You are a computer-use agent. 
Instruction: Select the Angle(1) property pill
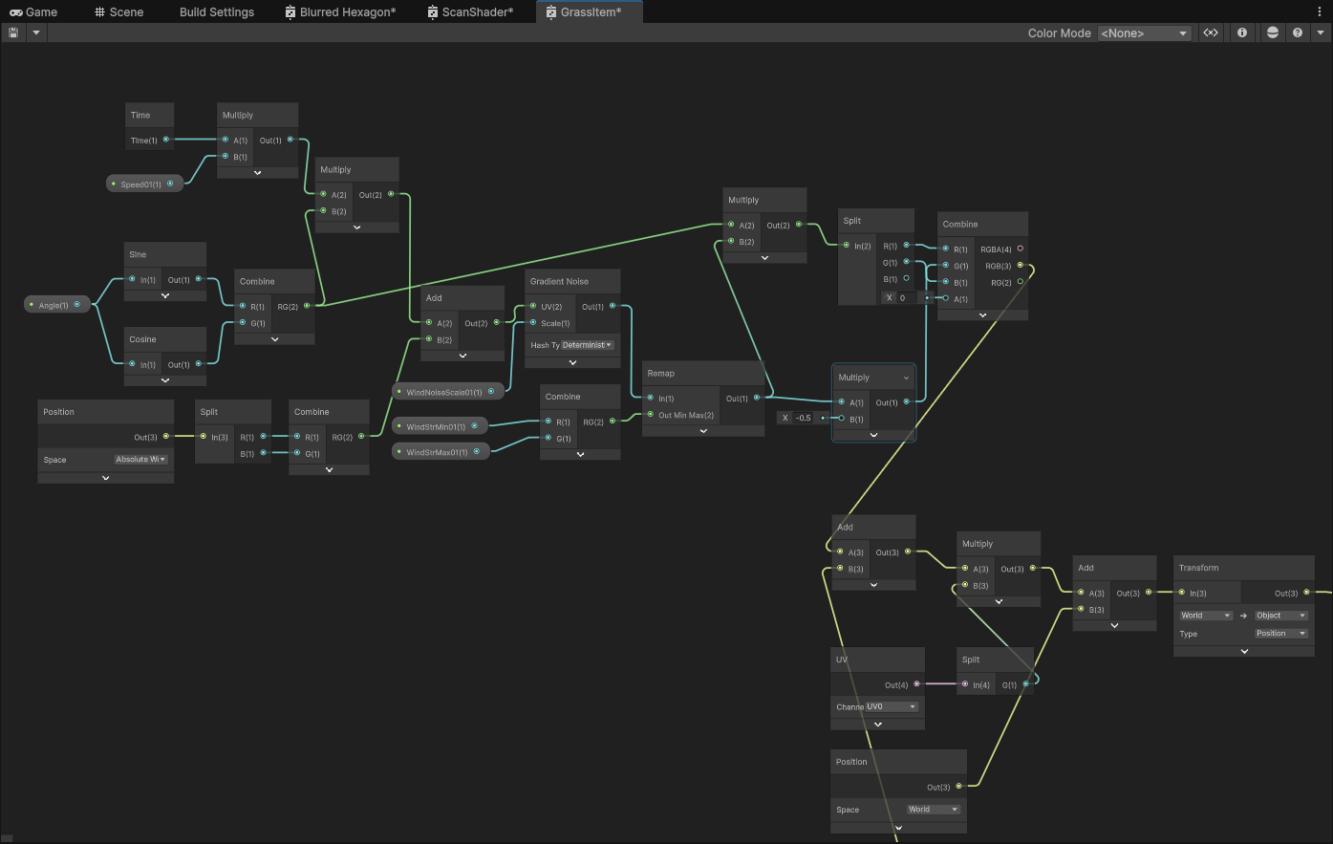[57, 305]
